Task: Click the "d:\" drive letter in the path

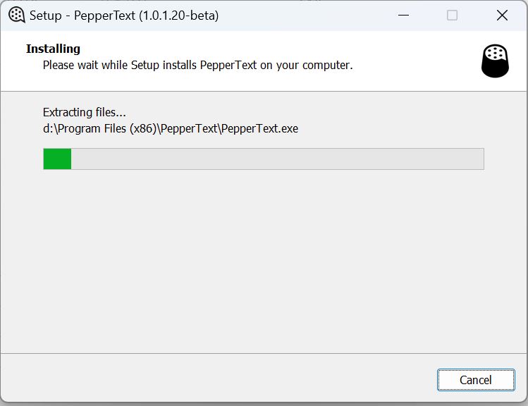Action: click(51, 129)
